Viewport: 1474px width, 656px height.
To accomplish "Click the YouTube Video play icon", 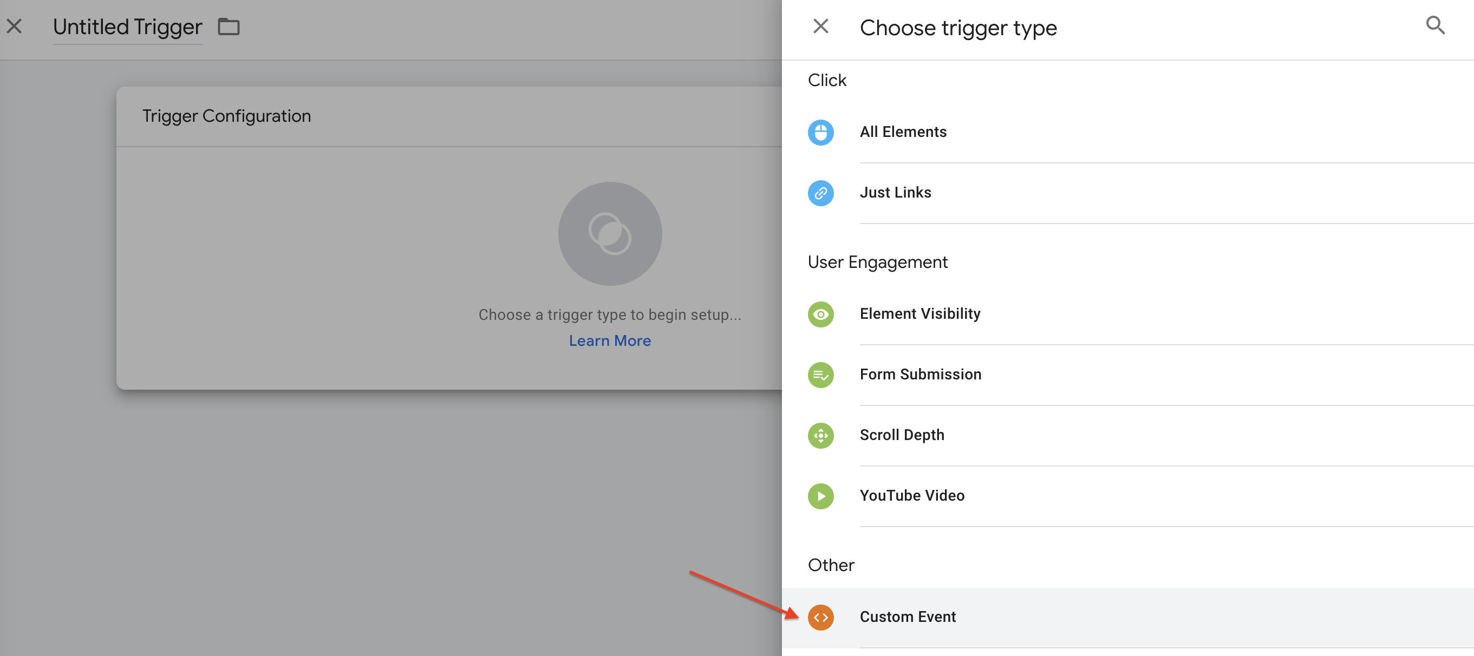I will pyautogui.click(x=820, y=496).
